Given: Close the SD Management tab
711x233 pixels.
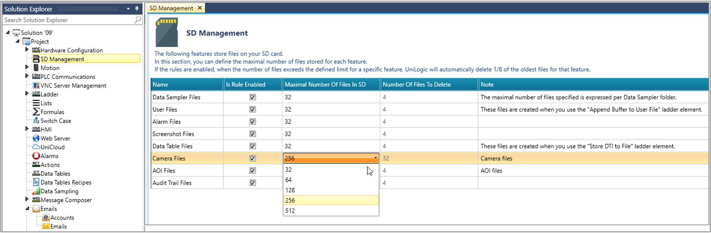Looking at the screenshot, I should click(200, 8).
